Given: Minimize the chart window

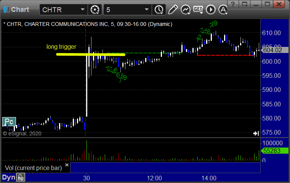Looking at the screenshot, I should click(256, 4).
